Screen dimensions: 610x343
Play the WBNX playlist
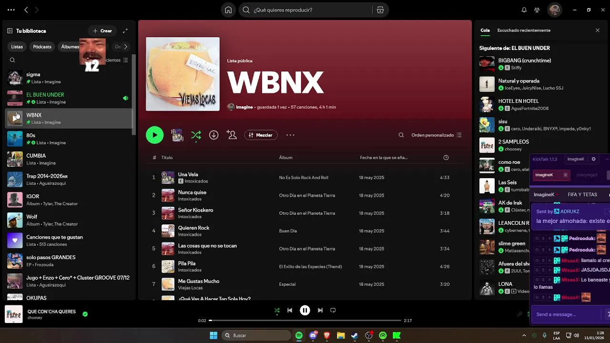154,135
